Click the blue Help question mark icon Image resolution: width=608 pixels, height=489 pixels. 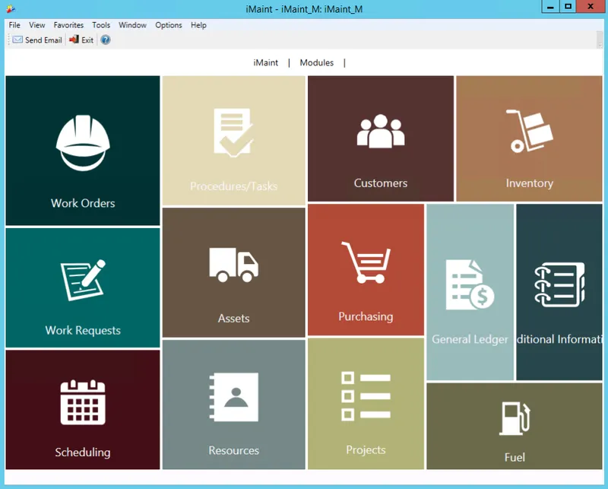tap(106, 40)
